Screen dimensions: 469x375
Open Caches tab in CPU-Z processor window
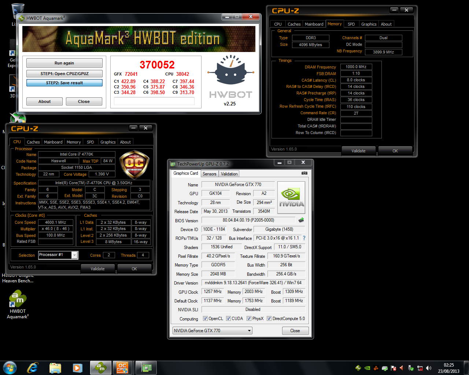(33, 142)
